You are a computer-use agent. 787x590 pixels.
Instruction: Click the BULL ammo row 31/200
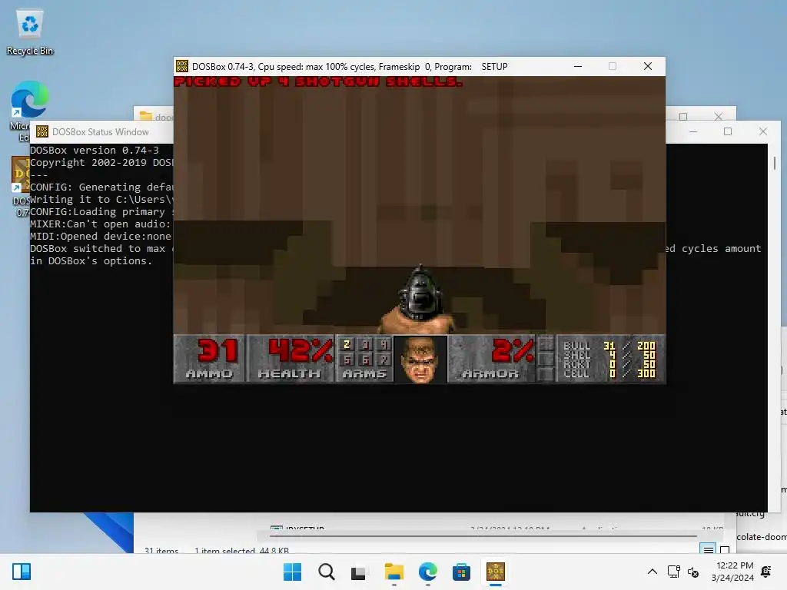[609, 346]
